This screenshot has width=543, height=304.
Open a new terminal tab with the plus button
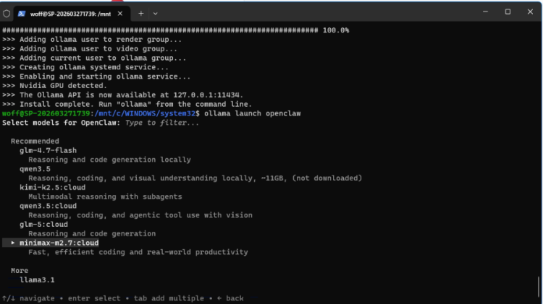[x=141, y=14]
